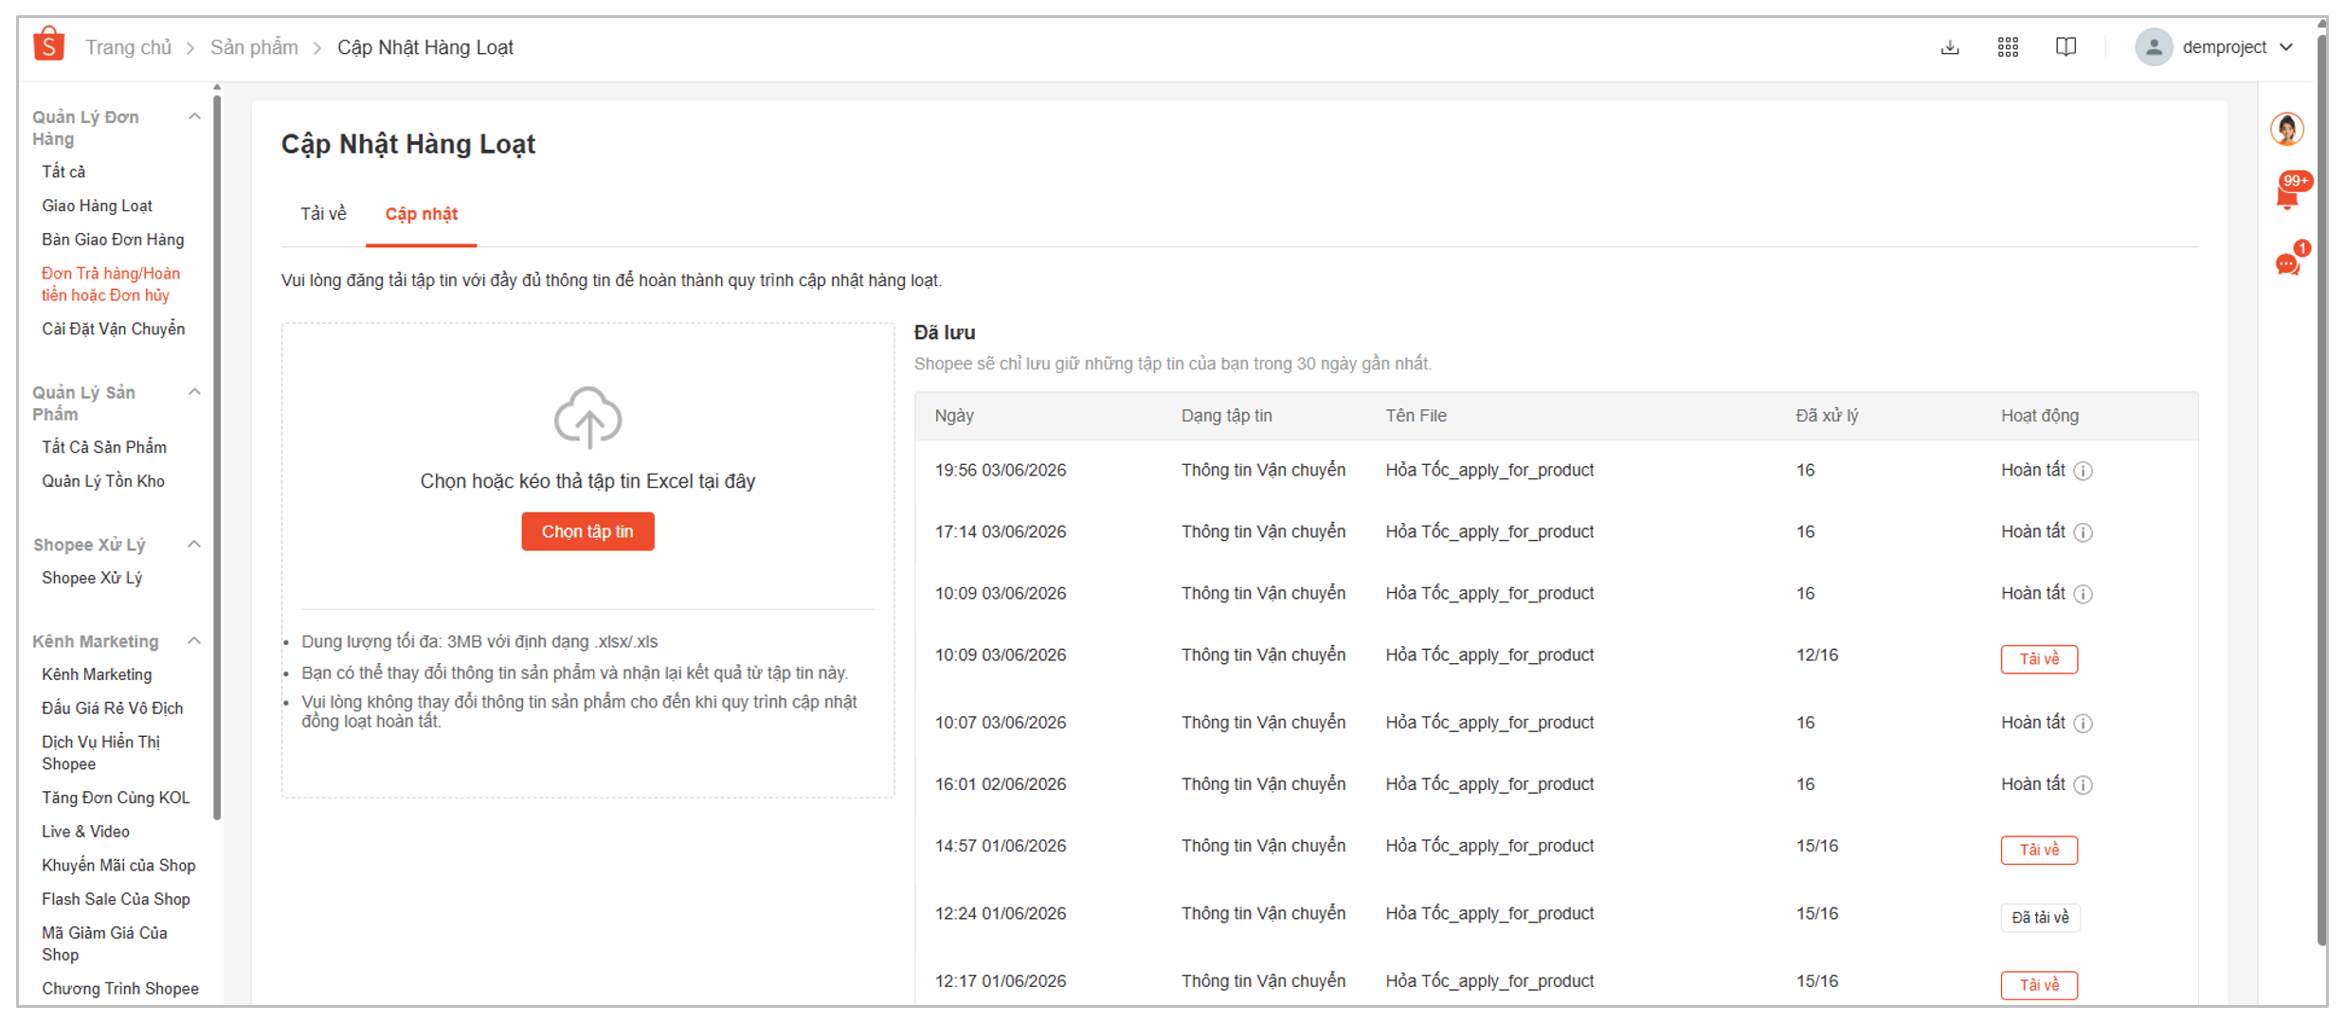
Task: Download file for 10:09 row with 12/16
Action: coord(2039,659)
